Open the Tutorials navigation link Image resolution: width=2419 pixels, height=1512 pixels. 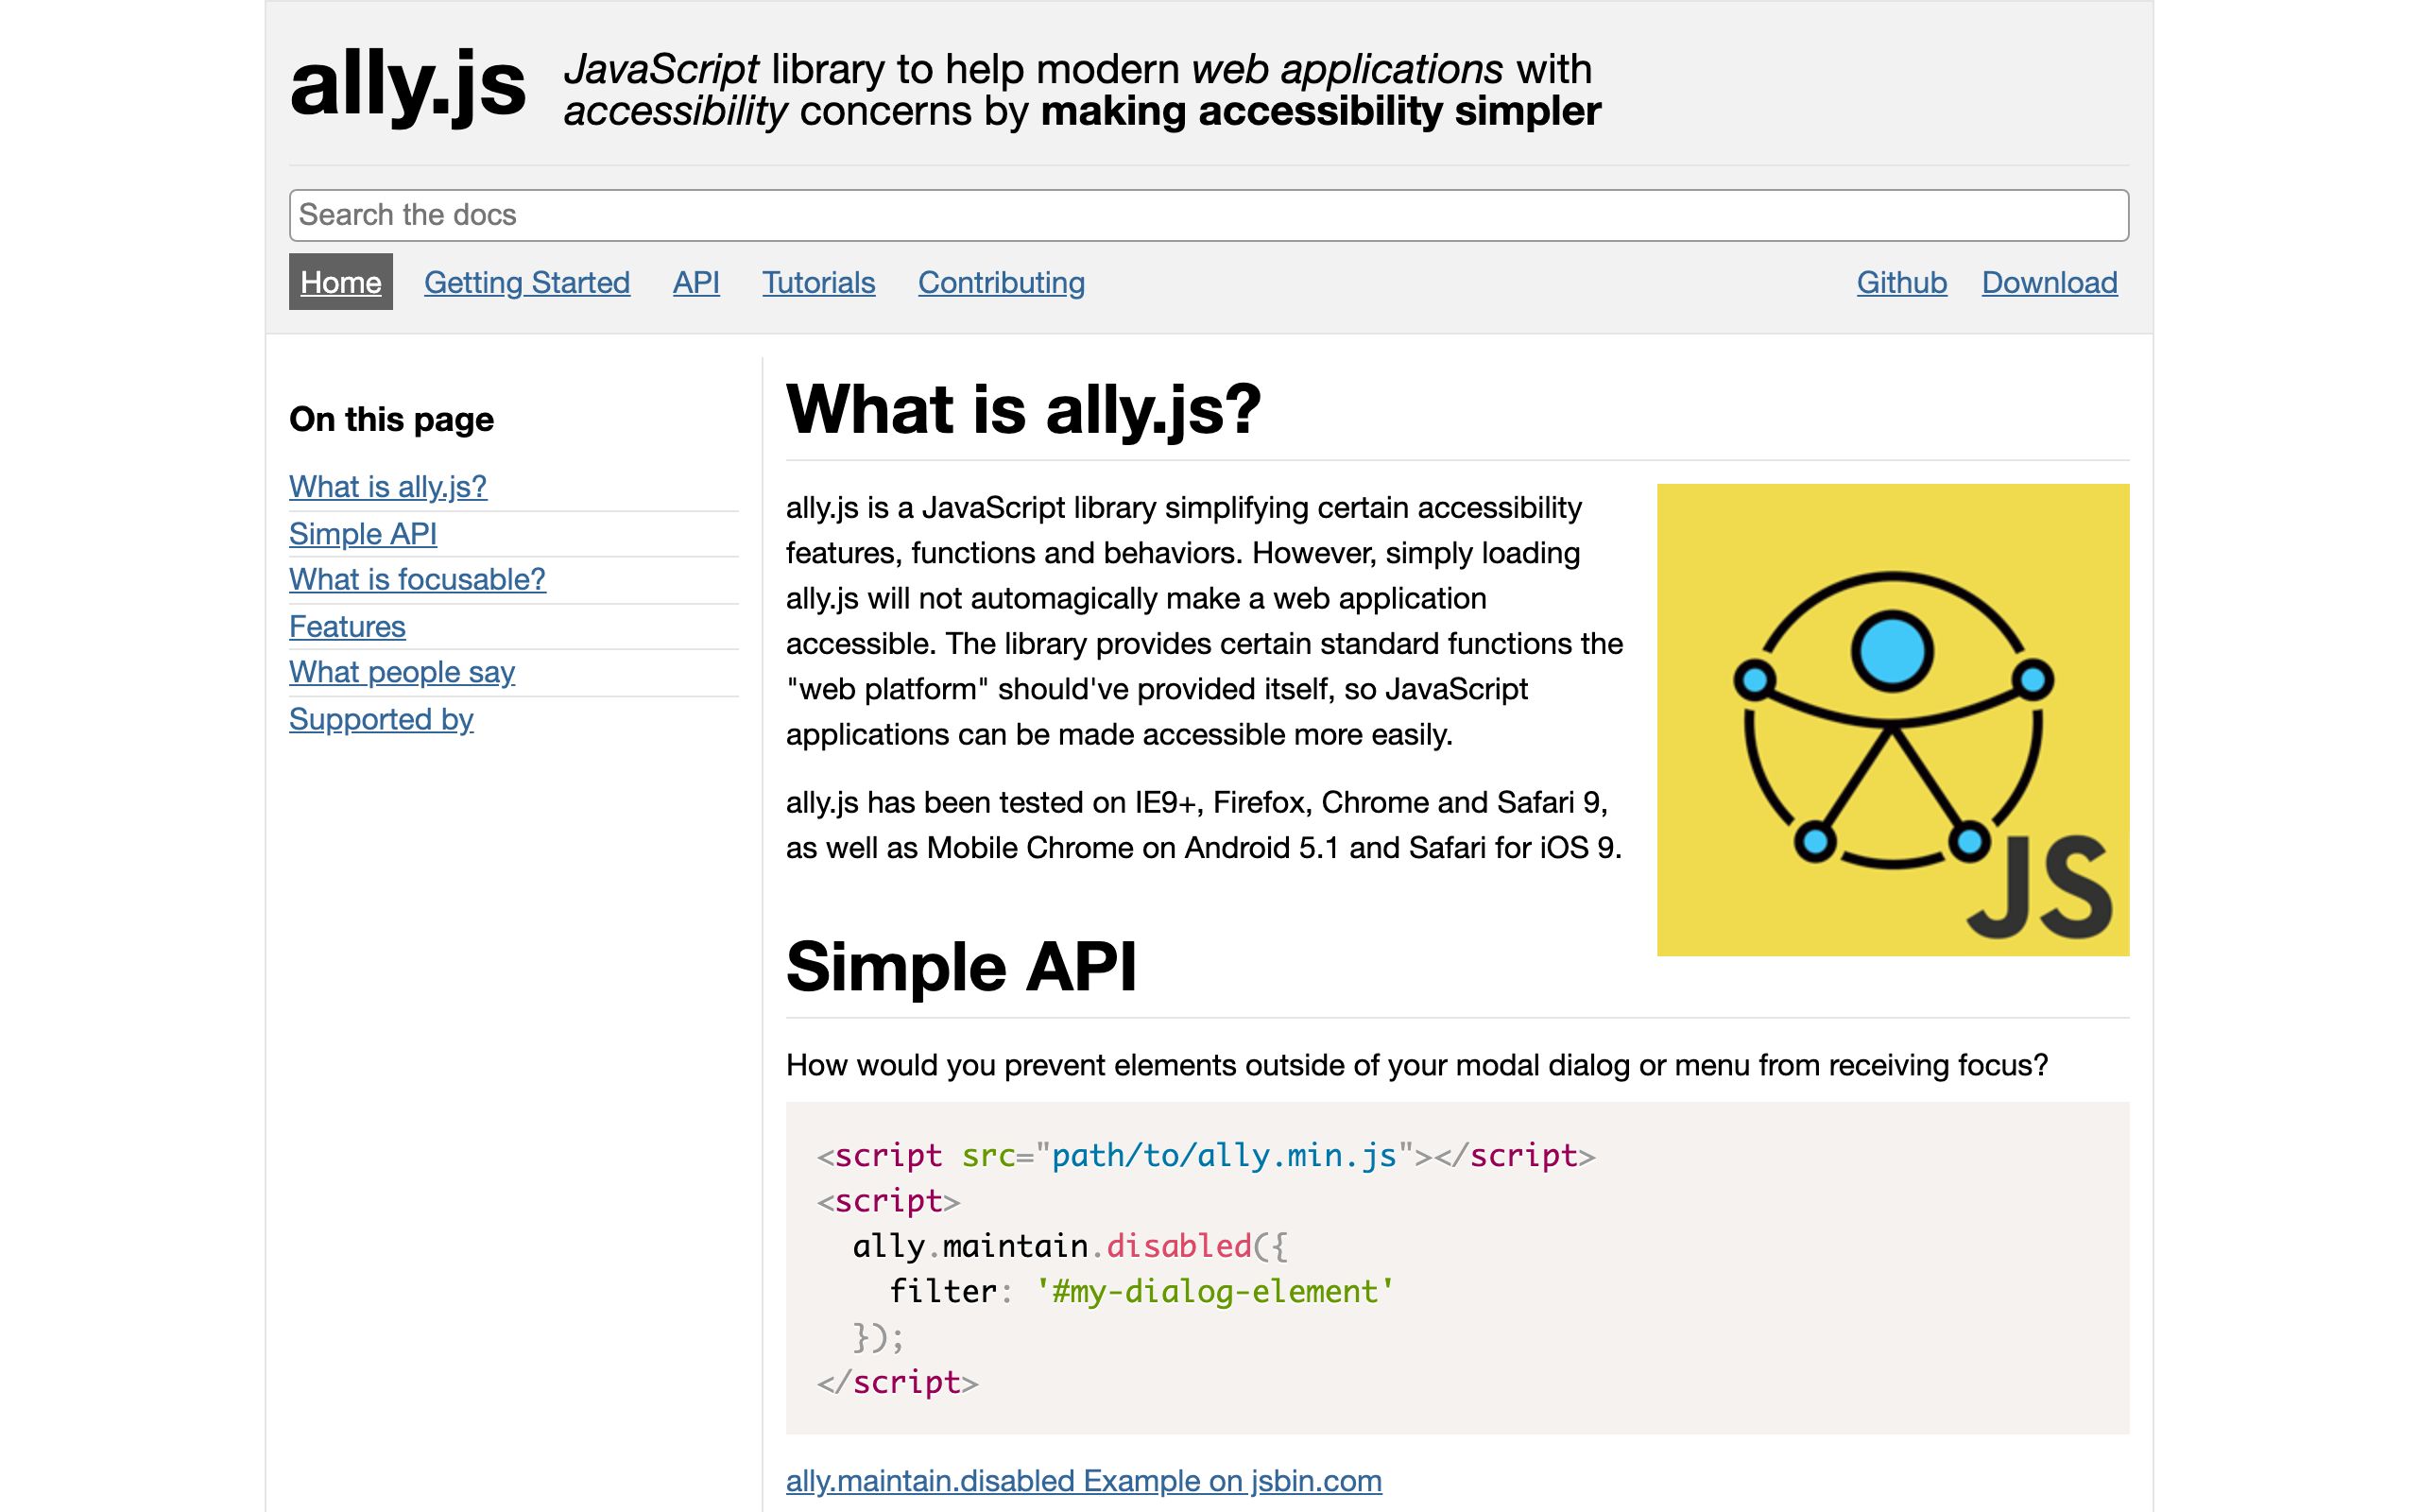tap(818, 283)
